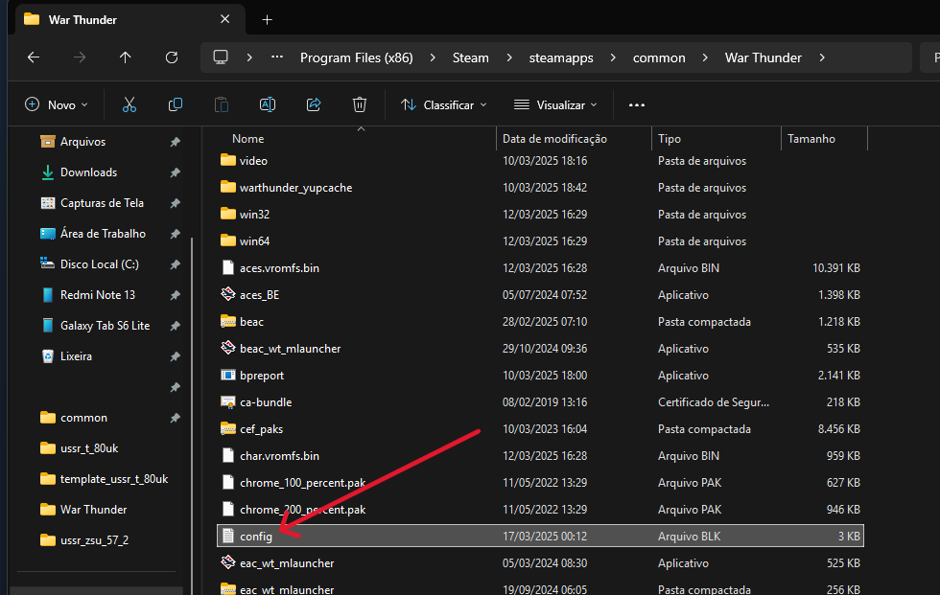Viewport: 940px width, 595px height.
Task: Click the Delete trash can icon
Action: [x=360, y=104]
